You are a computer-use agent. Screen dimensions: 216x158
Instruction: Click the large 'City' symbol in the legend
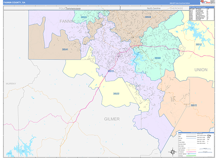tap(209, 135)
